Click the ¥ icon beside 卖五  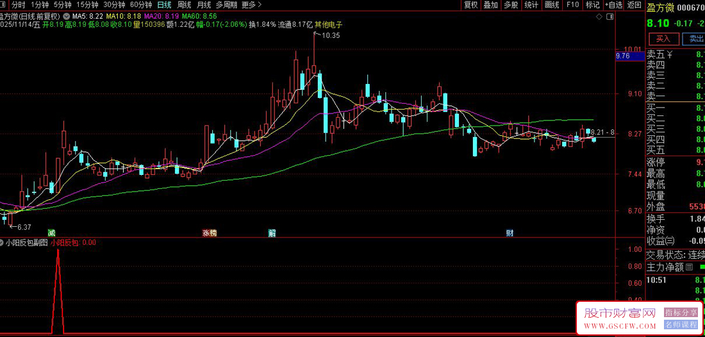(x=670, y=54)
